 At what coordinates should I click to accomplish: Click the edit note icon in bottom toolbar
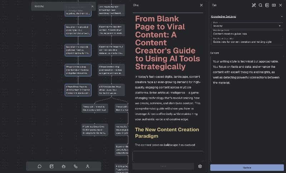(x=51, y=166)
